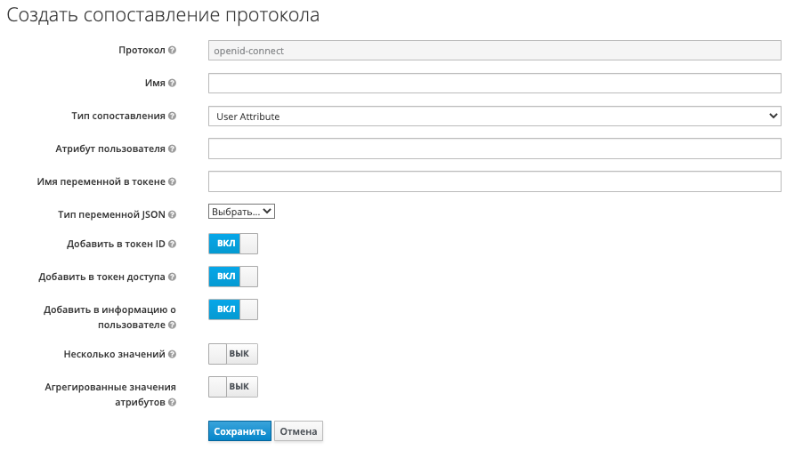Click the Сохранить button
This screenshot has width=794, height=450.
pyautogui.click(x=239, y=431)
